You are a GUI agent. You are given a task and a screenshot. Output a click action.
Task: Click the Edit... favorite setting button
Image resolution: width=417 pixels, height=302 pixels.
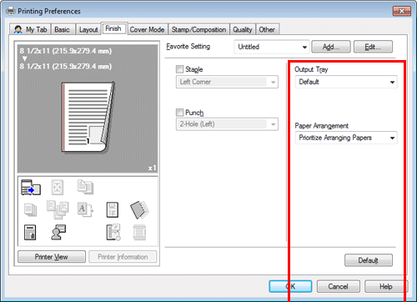click(x=373, y=47)
